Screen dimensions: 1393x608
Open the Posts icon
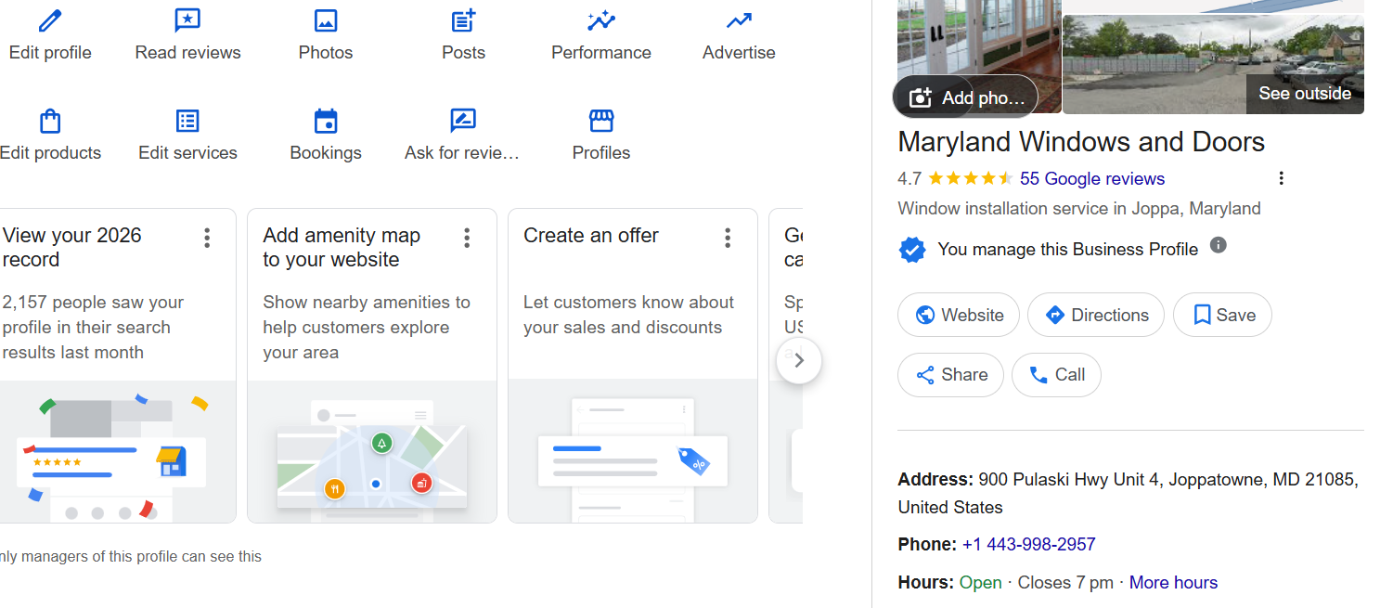point(463,20)
